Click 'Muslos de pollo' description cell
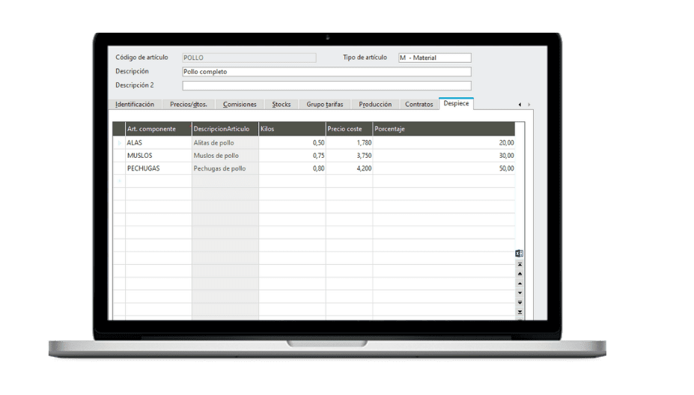Viewport: 694px width, 395px height. pos(225,156)
